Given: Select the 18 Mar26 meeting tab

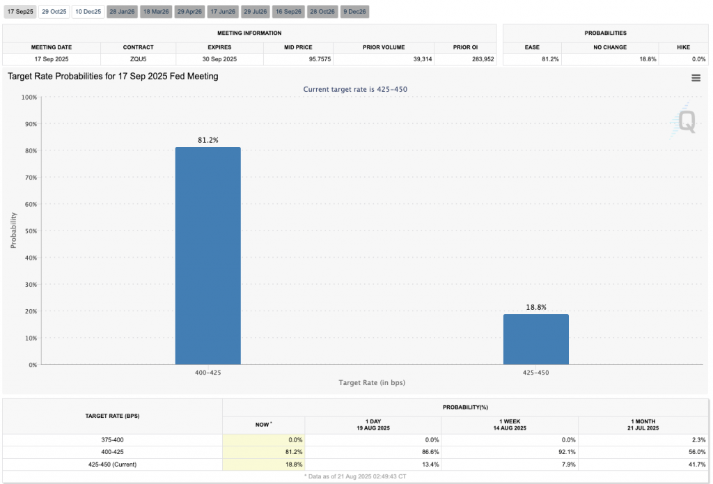Looking at the screenshot, I should point(155,11).
